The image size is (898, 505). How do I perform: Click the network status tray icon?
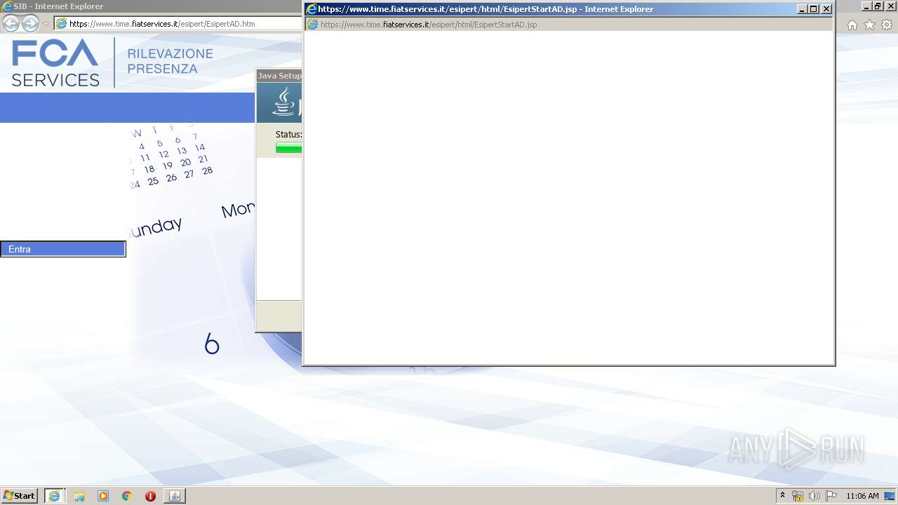798,496
